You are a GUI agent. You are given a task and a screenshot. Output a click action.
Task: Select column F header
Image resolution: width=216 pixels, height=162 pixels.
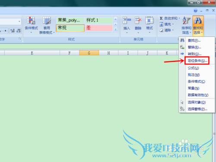point(70,53)
